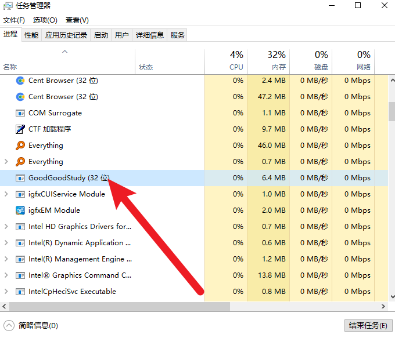The height and width of the screenshot is (338, 395).
Task: Collapse details with the 简略信息 arrow icon
Action: click(x=9, y=325)
